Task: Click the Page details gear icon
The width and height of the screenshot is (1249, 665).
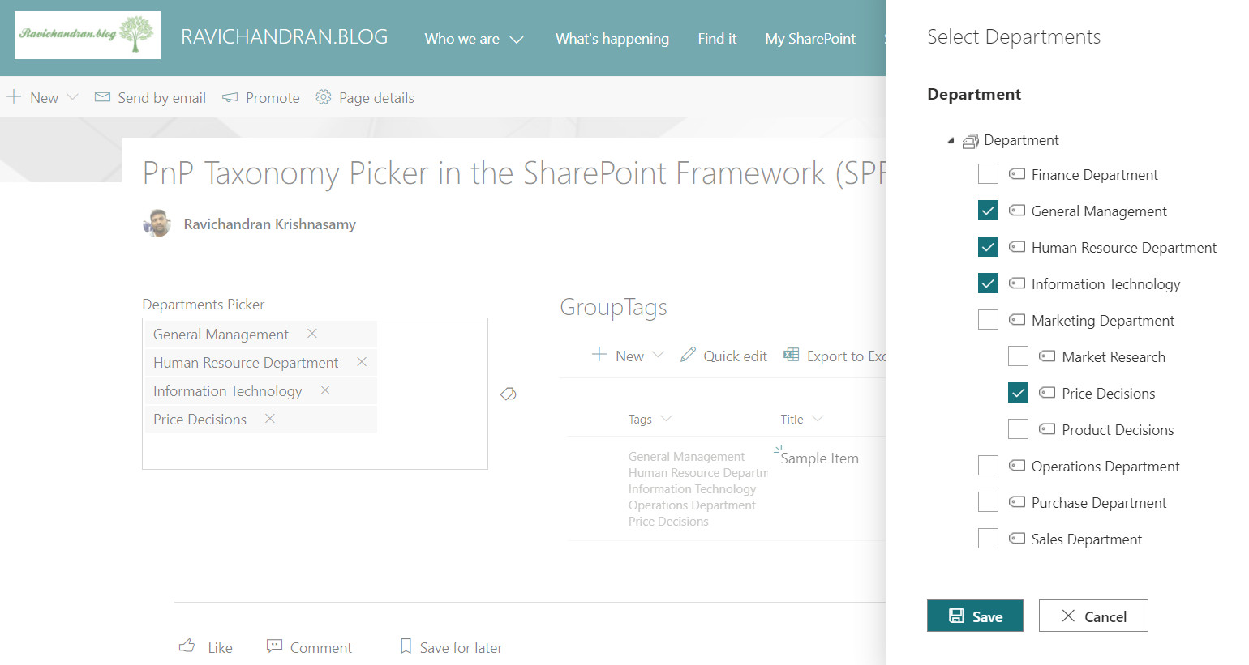Action: click(x=324, y=97)
